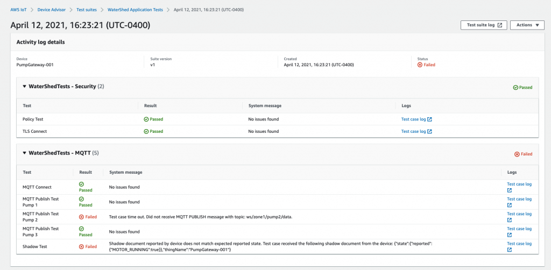Open WaterShed Application Tests breadcrumb
This screenshot has width=551, height=270.
coord(135,10)
